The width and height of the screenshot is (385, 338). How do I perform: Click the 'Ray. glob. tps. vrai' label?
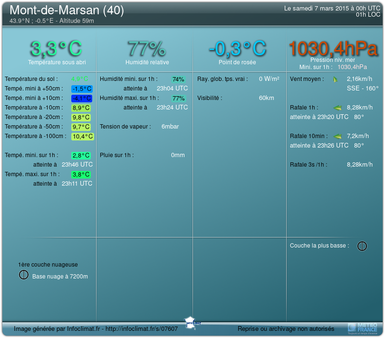tap(222, 79)
